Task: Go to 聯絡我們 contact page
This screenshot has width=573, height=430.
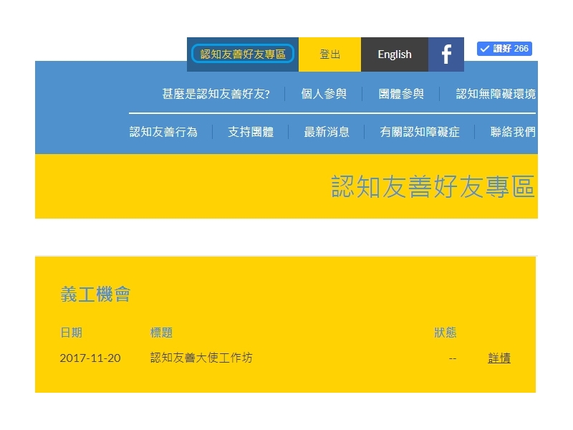Action: tap(513, 132)
